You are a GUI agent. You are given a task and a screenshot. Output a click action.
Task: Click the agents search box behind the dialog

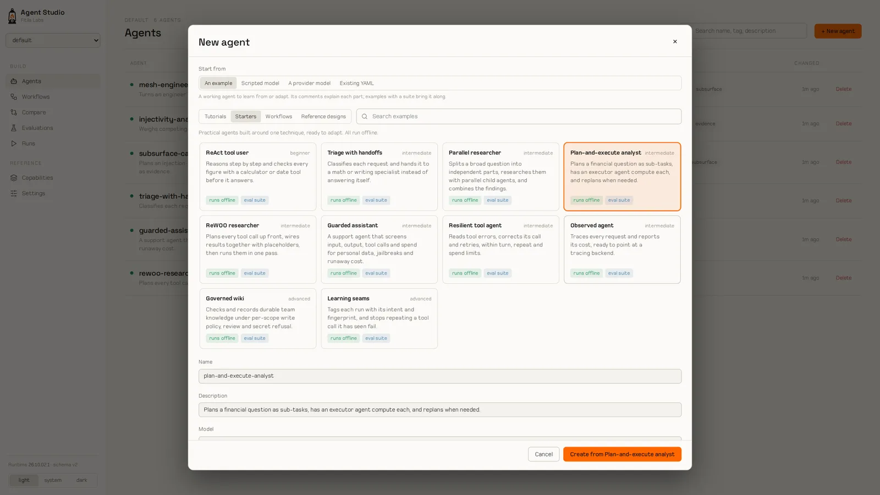[749, 31]
